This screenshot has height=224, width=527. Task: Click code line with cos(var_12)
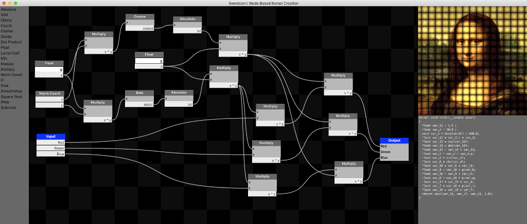pos(444,141)
